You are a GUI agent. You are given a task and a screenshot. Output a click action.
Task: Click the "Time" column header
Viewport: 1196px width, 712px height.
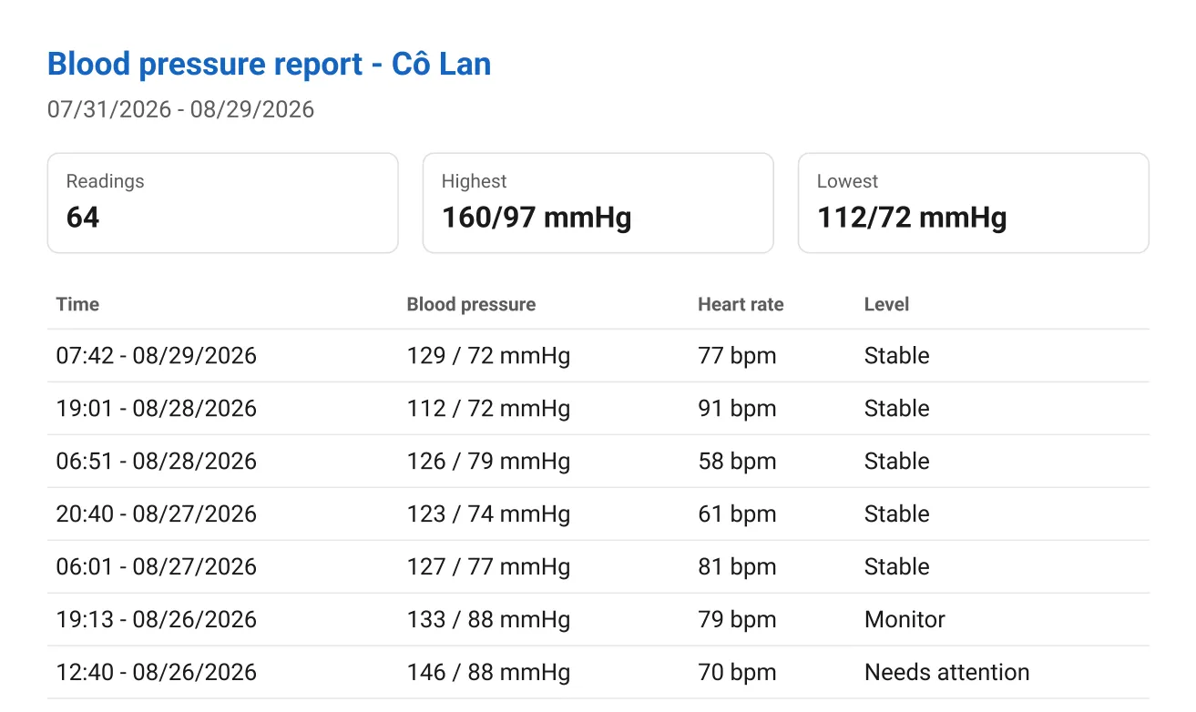[77, 305]
